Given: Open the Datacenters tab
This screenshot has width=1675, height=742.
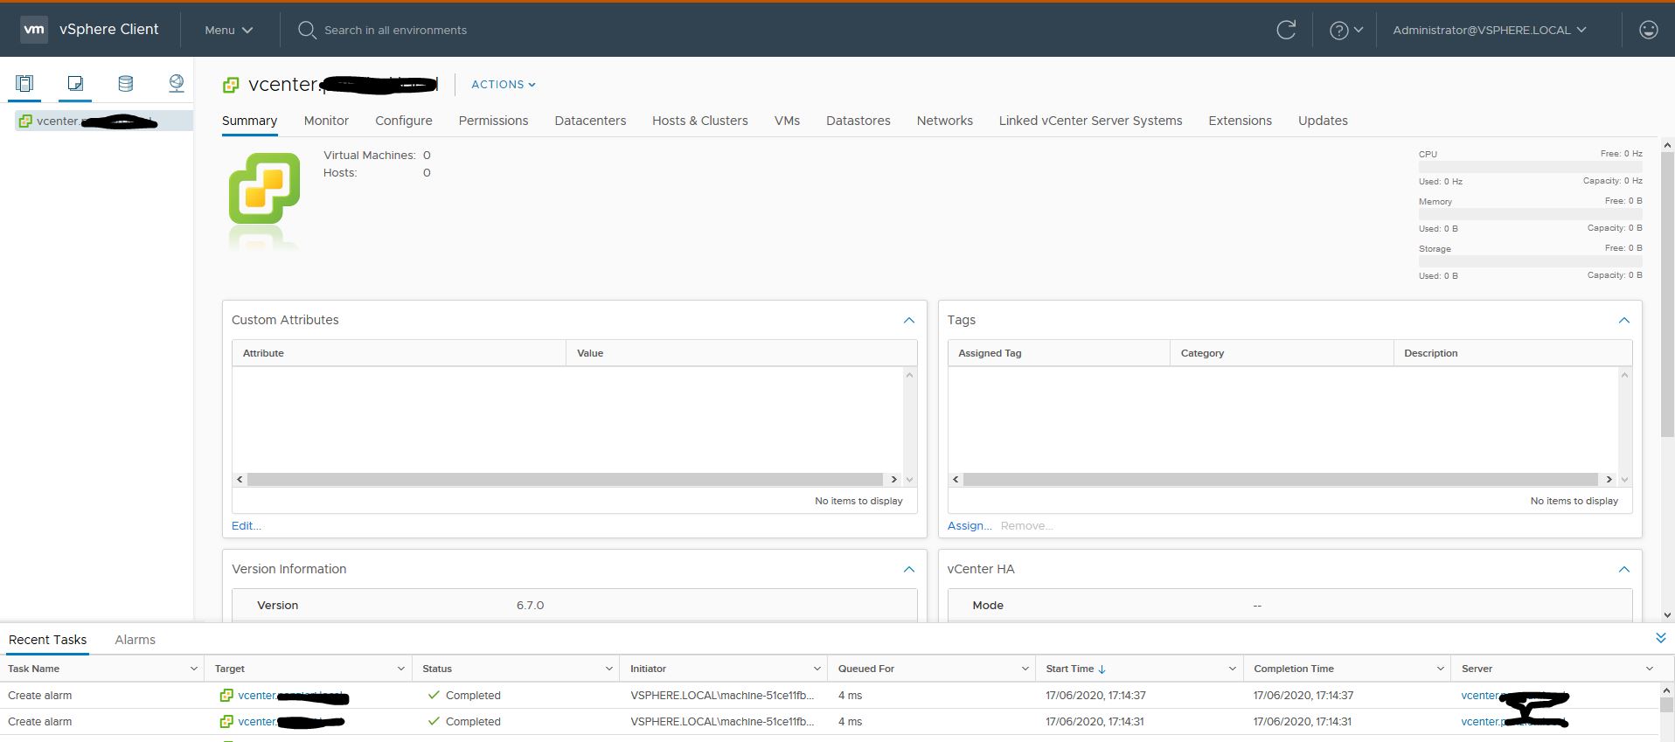Looking at the screenshot, I should click(x=590, y=121).
